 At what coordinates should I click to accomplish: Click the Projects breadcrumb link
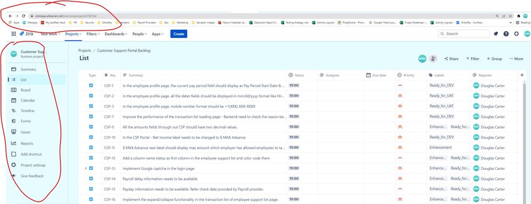coord(85,50)
